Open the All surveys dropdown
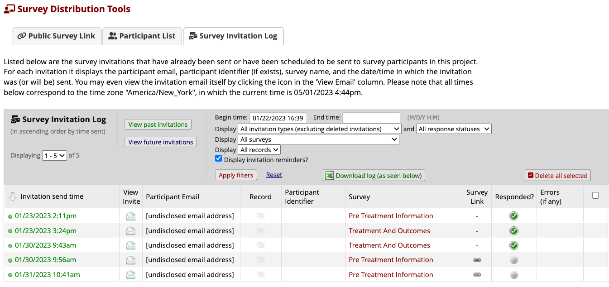The height and width of the screenshot is (287, 609). pos(319,139)
